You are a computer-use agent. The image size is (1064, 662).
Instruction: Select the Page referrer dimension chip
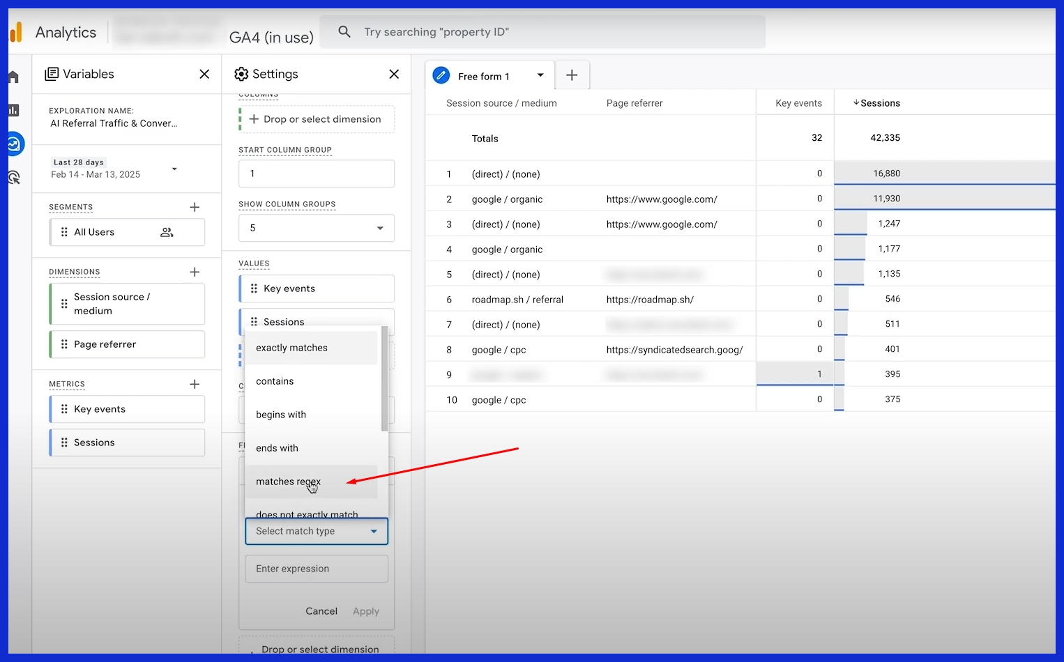pos(127,344)
